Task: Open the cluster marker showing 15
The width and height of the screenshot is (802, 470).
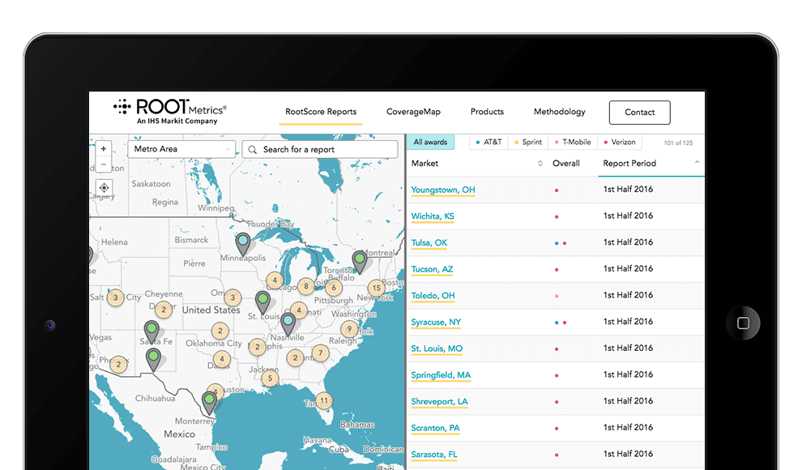Action: coord(376,288)
